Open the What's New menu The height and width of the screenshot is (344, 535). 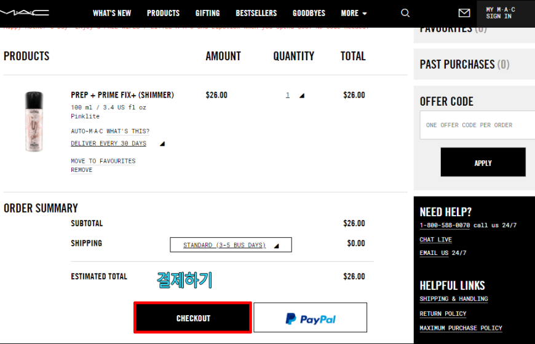tap(112, 14)
